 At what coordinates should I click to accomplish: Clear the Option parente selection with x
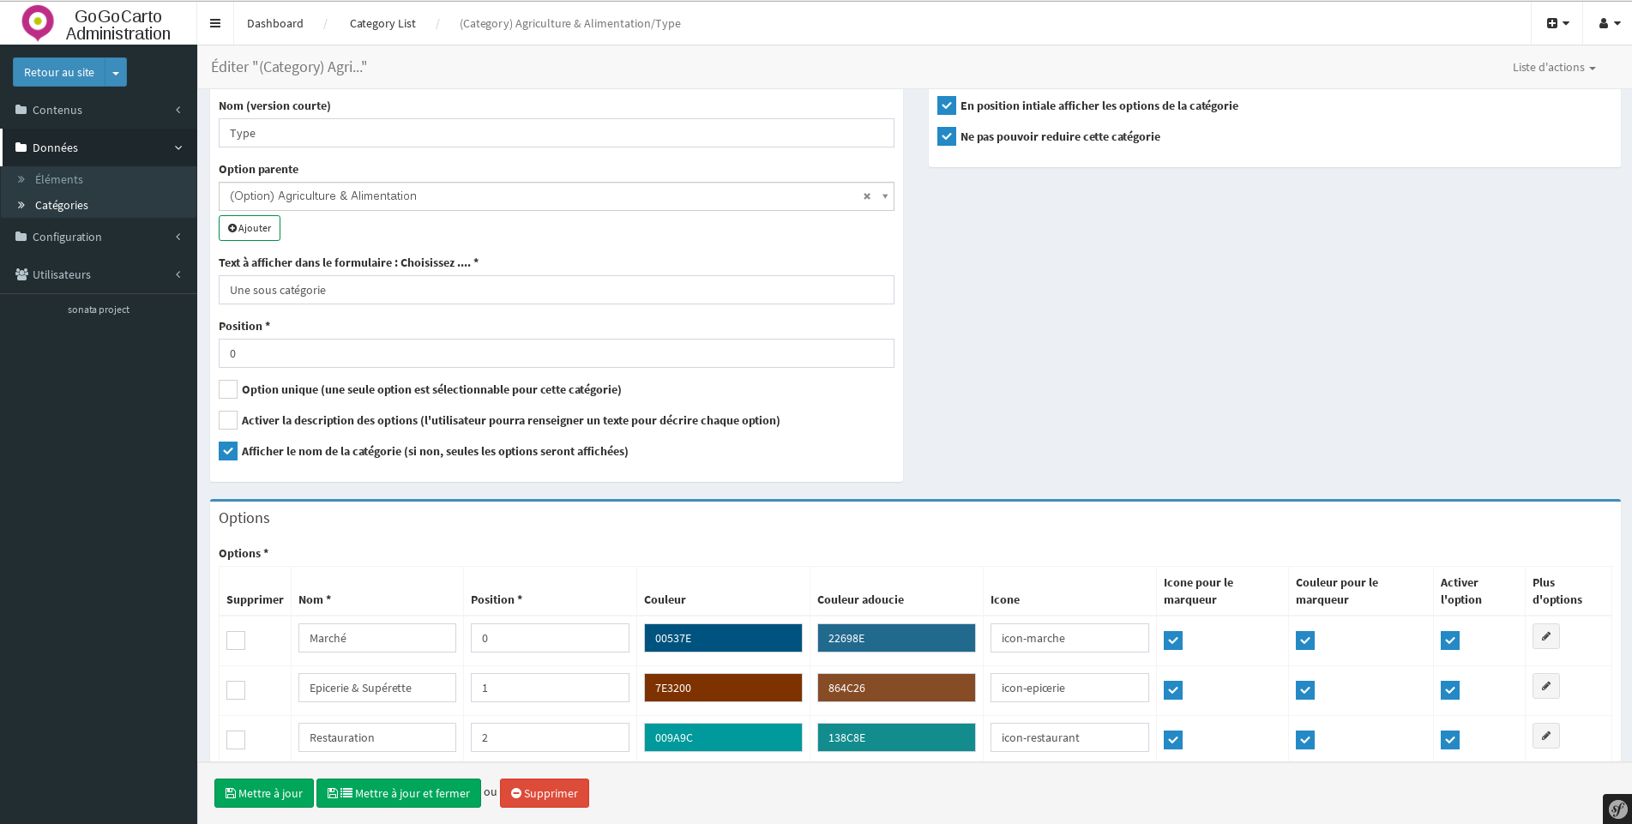pos(866,196)
